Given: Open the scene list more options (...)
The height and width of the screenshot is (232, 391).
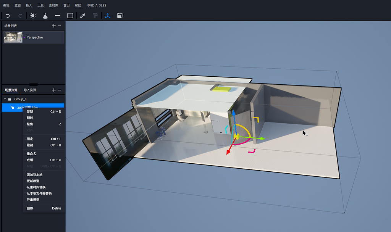Looking at the screenshot, I should point(60,26).
